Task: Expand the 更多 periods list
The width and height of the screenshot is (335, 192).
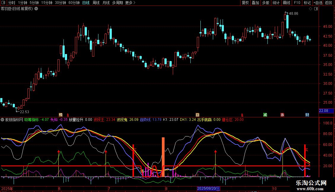Action: tap(130, 3)
